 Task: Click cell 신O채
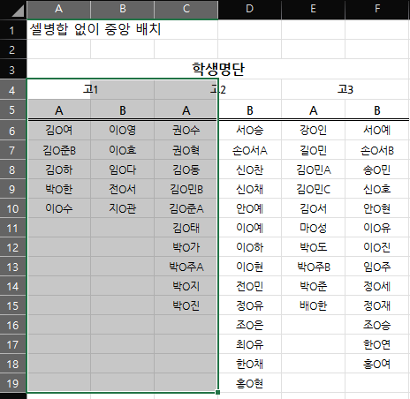click(249, 189)
